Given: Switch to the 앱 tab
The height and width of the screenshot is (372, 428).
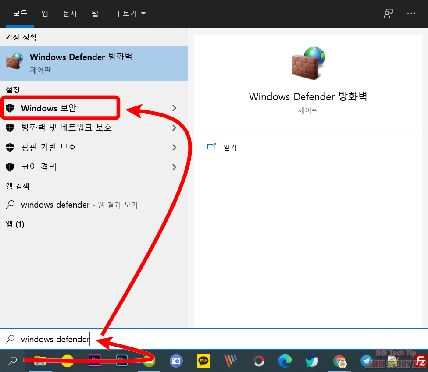Looking at the screenshot, I should 45,13.
